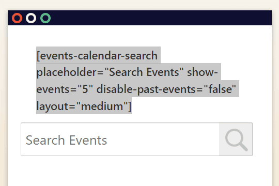
Task: Click the opening bracket of the shortcode
Action: point(38,56)
